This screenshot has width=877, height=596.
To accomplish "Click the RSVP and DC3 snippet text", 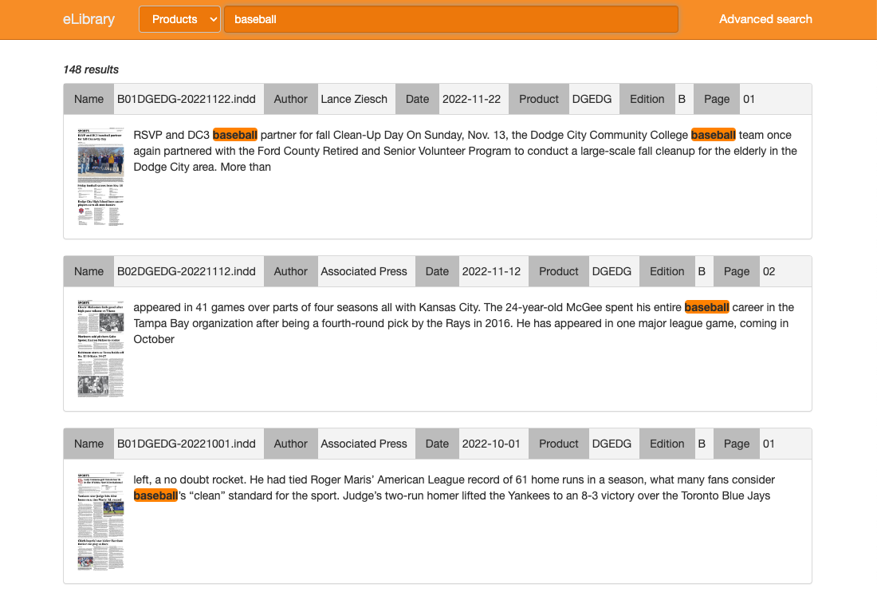I will point(465,151).
